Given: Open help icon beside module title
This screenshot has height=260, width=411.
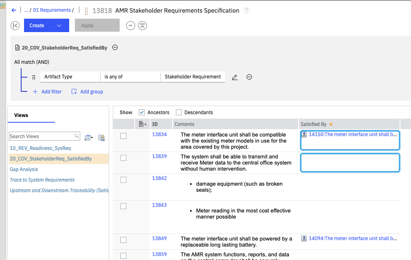Looking at the screenshot, I should pos(246,11).
